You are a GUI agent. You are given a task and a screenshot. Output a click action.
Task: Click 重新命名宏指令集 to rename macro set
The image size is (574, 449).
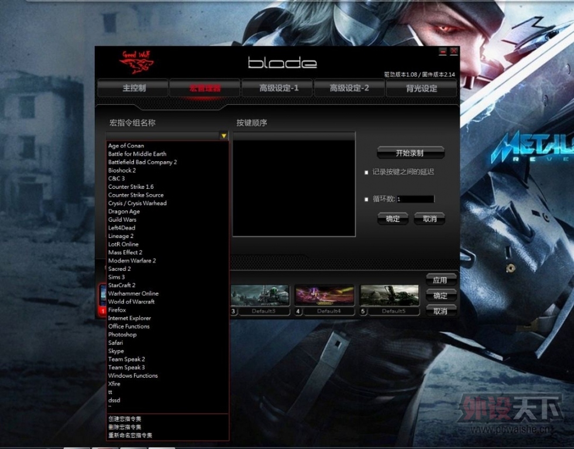point(130,436)
